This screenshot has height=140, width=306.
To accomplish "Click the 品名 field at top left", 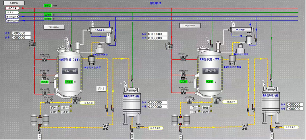I will point(21,33).
